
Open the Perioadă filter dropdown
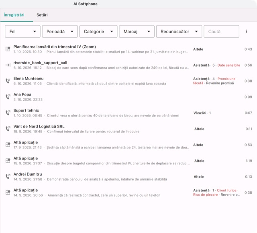[60, 31]
